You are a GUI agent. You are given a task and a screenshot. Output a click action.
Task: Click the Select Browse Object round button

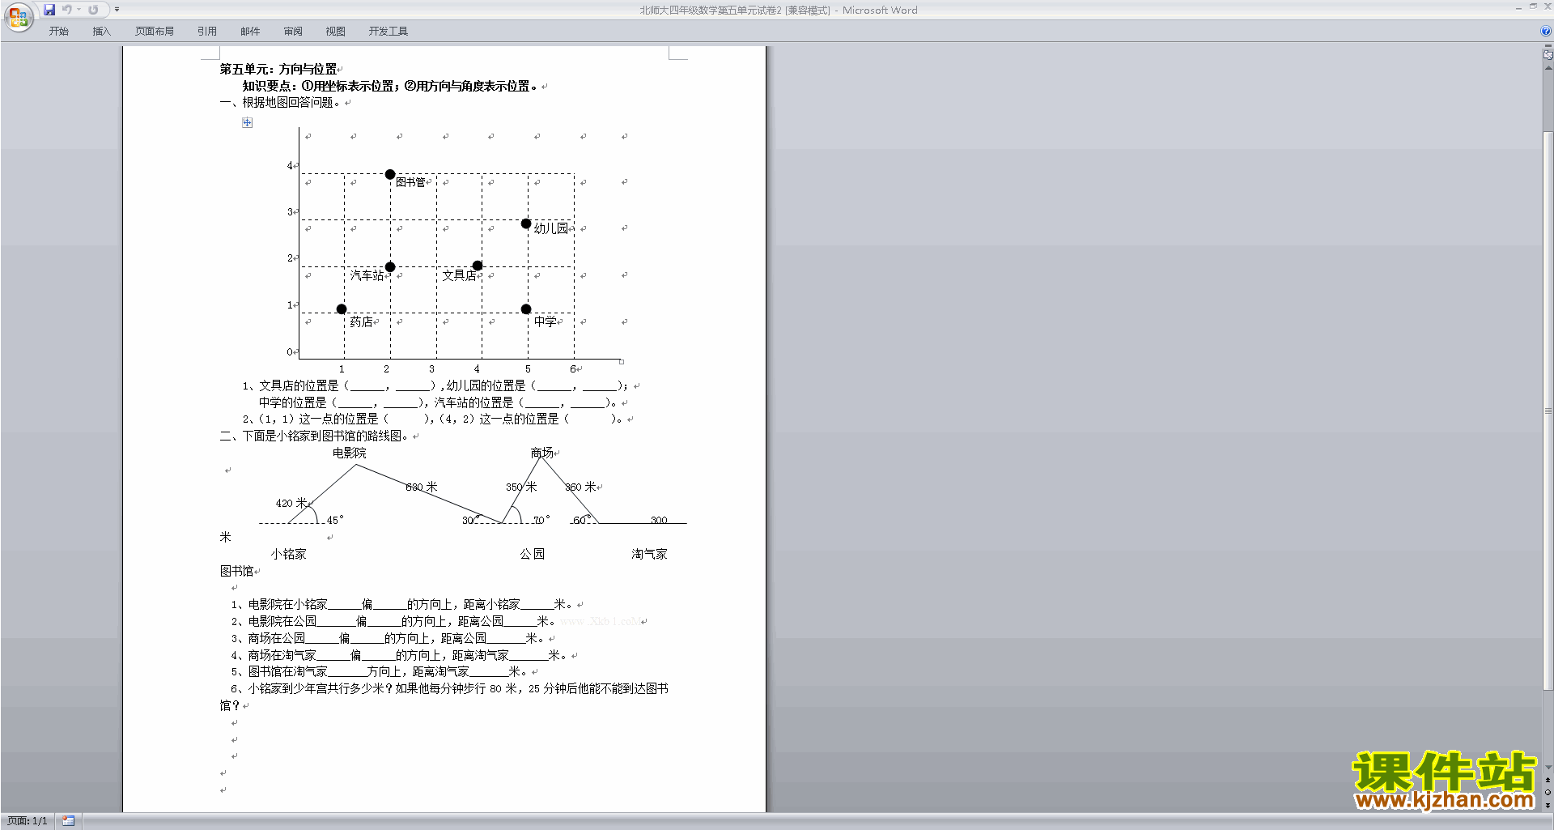[1548, 793]
